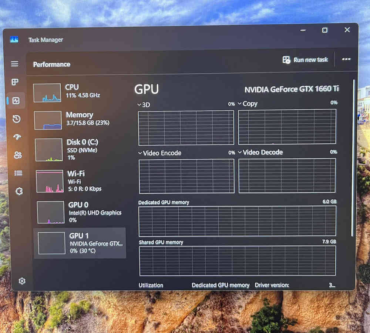Image resolution: width=370 pixels, height=333 pixels.
Task: Click the Task Manager app icon
Action: click(14, 39)
